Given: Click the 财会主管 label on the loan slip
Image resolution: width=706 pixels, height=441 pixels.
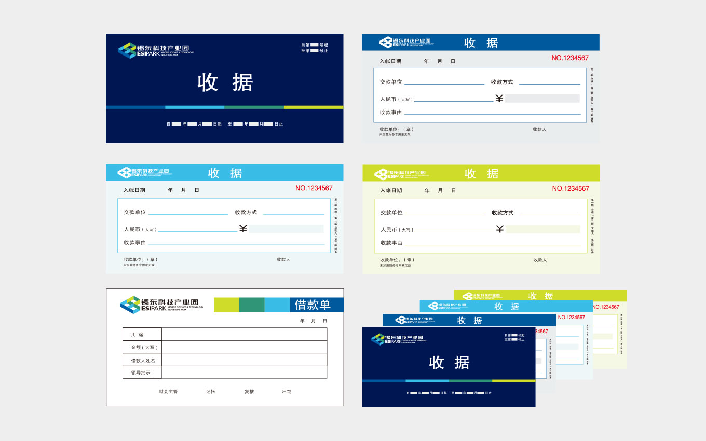Looking at the screenshot, I should tap(168, 392).
